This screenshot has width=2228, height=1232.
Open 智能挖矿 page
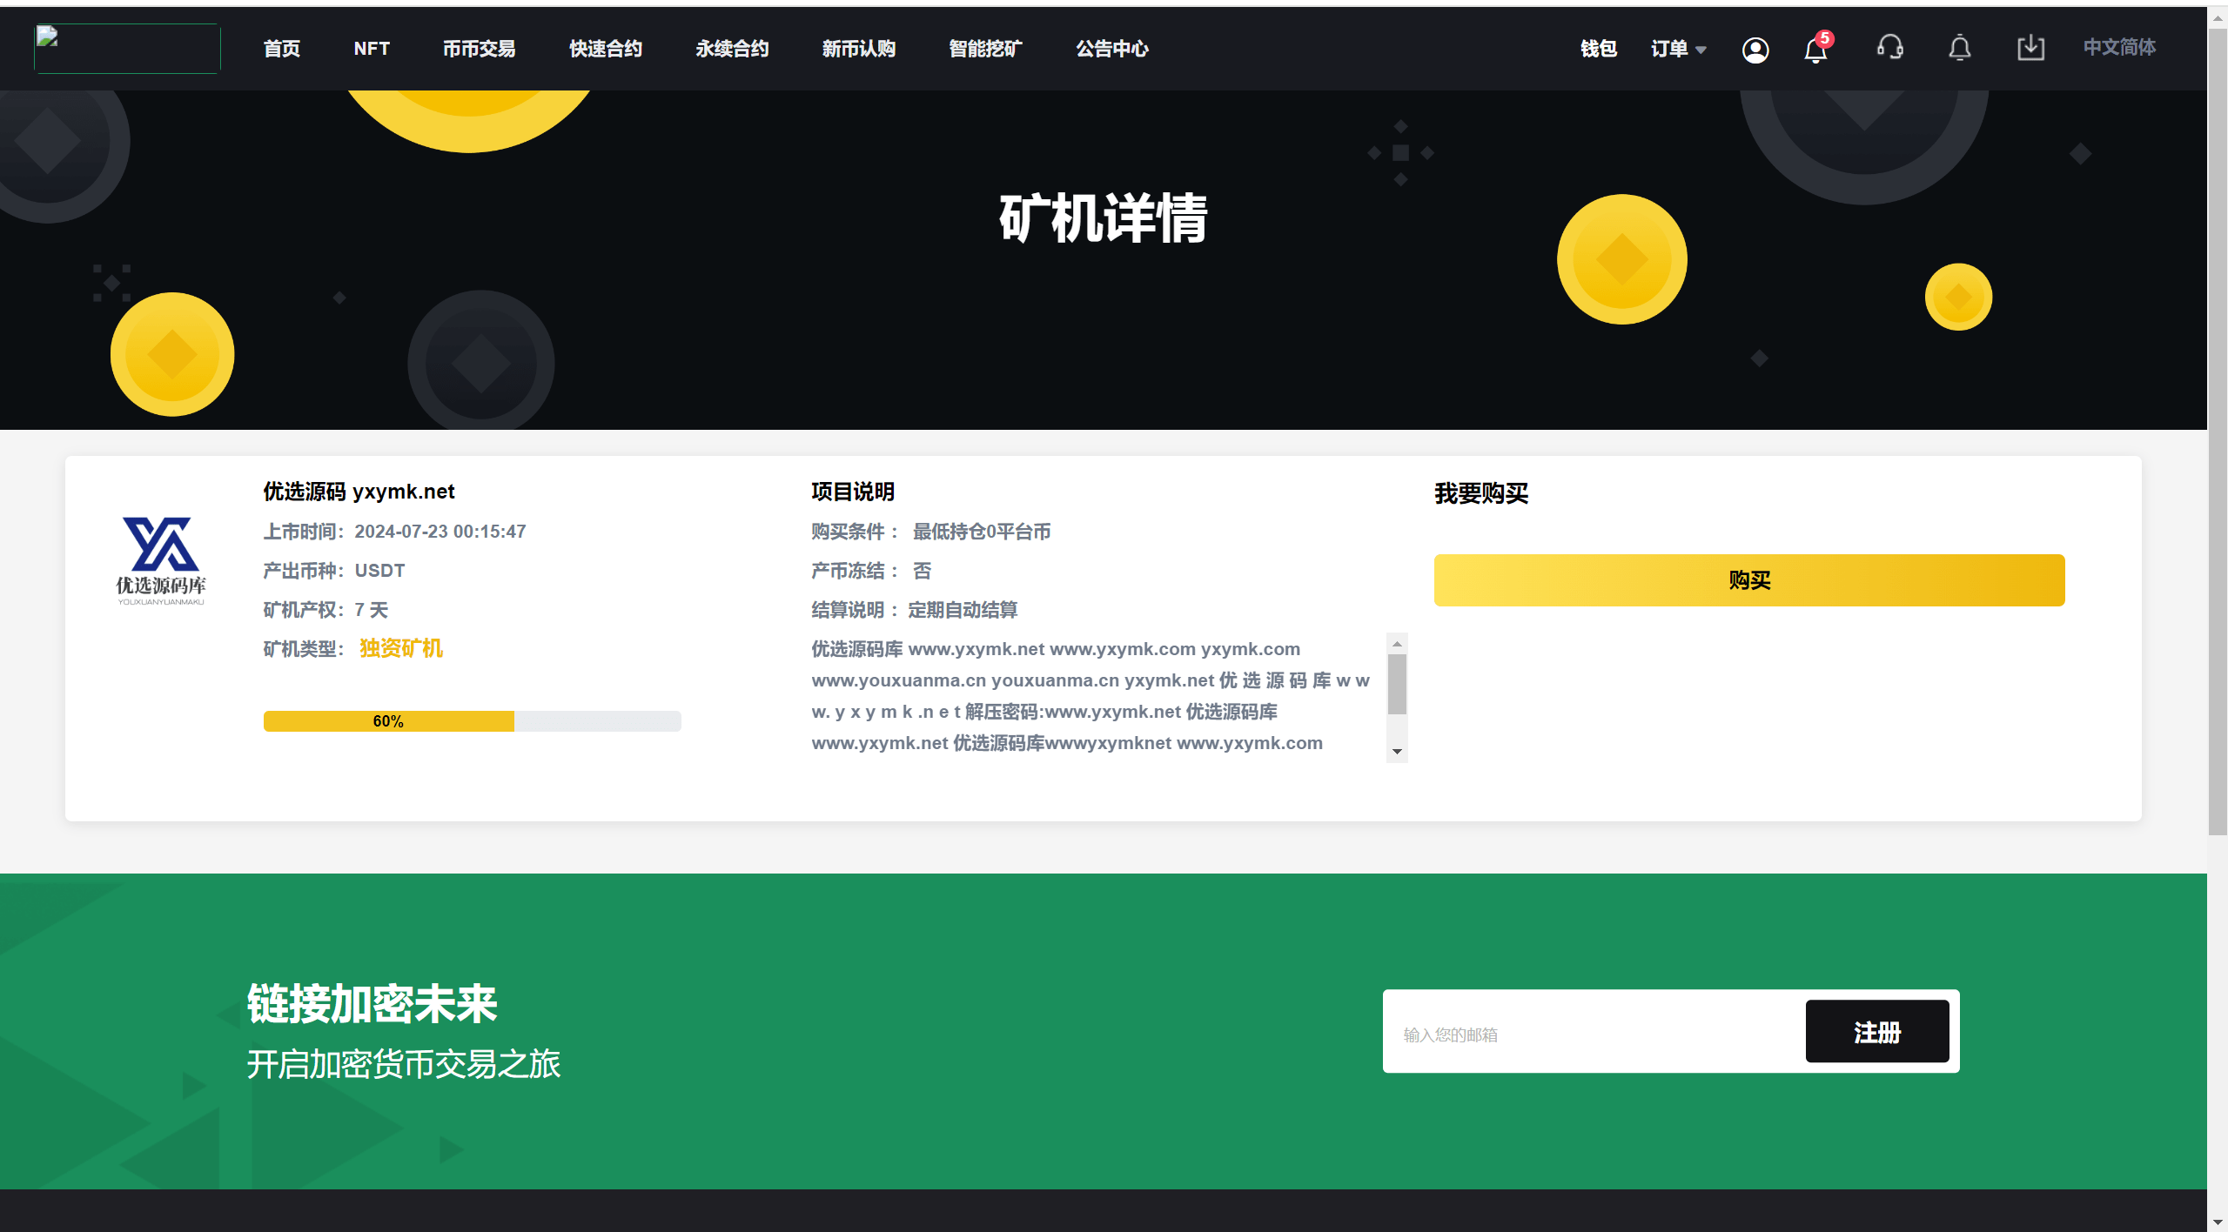pos(985,49)
